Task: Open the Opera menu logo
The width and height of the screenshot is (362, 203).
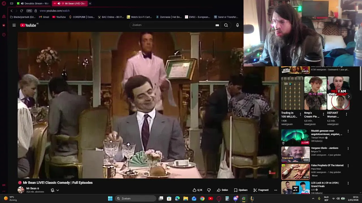Action: 4,3
